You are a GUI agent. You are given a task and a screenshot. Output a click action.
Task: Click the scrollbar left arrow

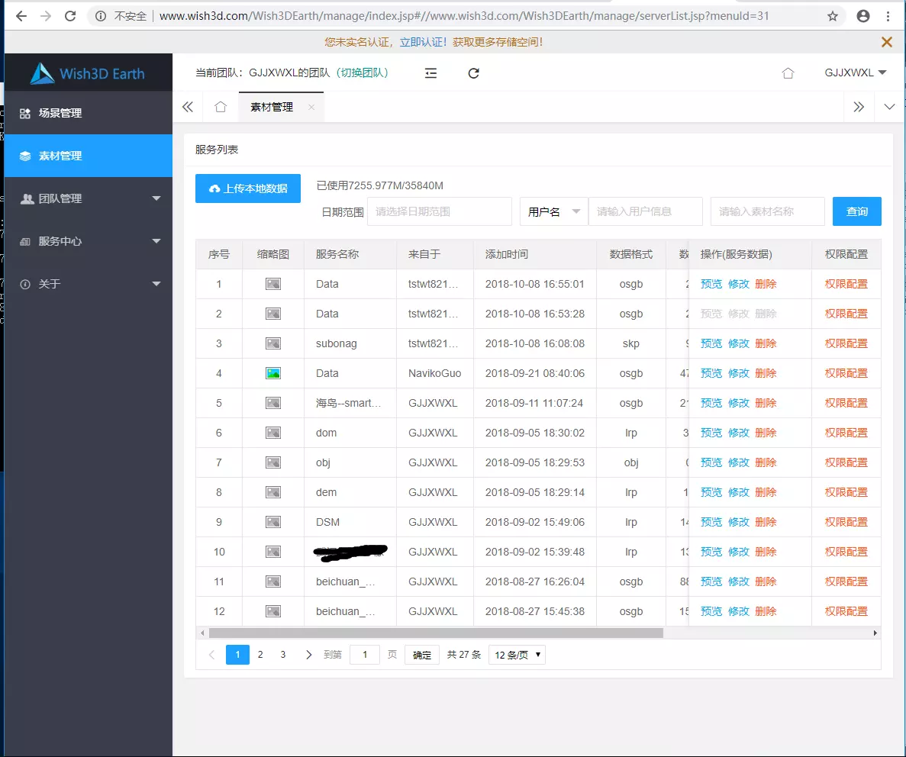point(202,633)
